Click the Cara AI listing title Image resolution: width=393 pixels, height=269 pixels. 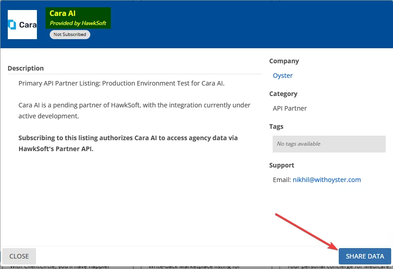click(x=62, y=13)
